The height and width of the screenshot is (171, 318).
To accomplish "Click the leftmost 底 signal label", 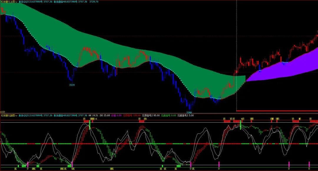I will pos(15,169).
